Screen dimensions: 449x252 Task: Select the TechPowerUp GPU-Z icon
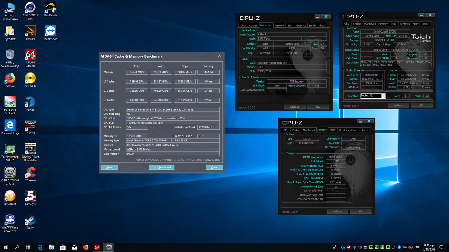tap(10, 152)
